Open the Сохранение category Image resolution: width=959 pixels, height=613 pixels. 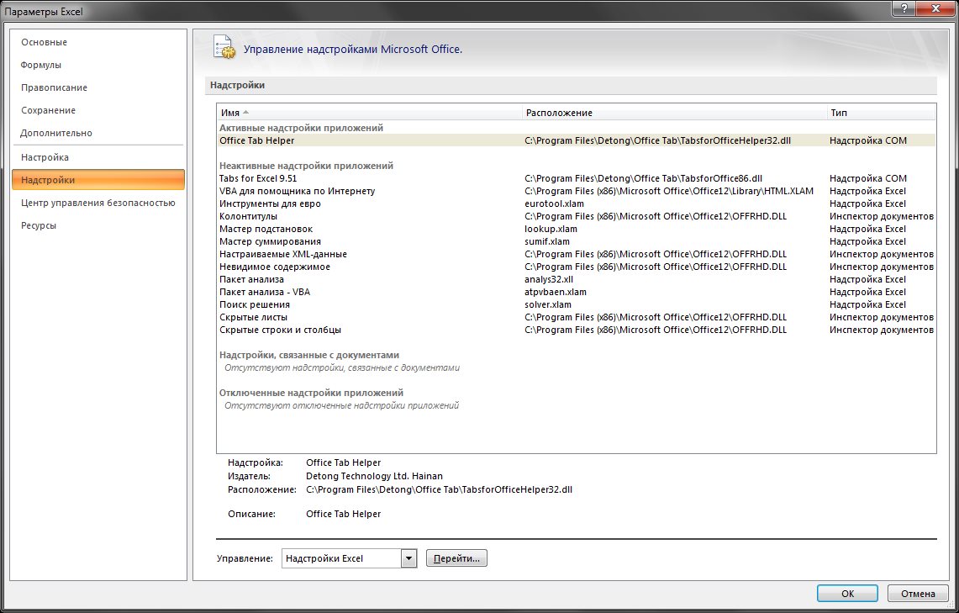tap(48, 110)
